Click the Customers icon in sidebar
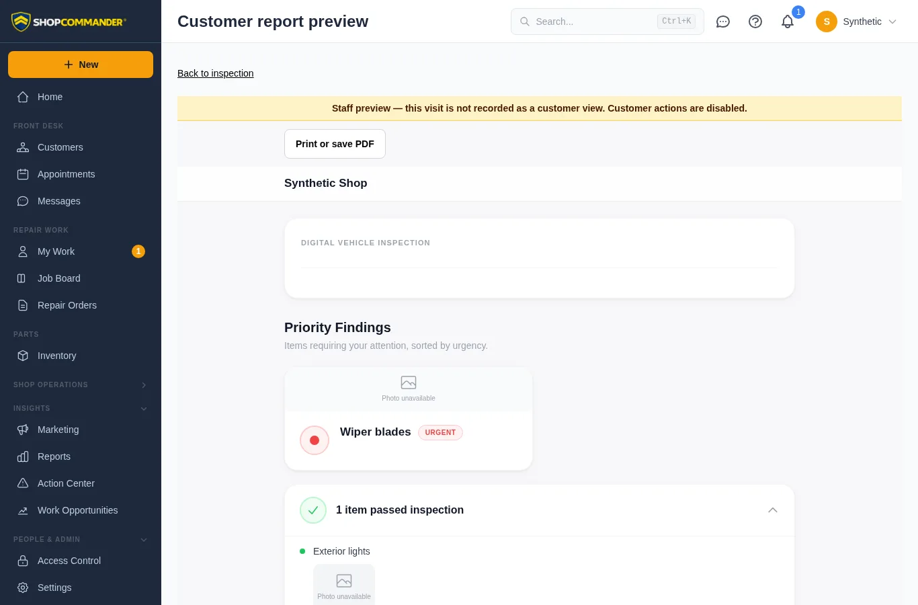918x605 pixels. pyautogui.click(x=23, y=147)
